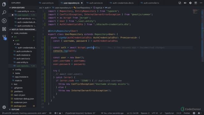
Task: Open the Explorer view in activity bar
Action: tap(4, 4)
